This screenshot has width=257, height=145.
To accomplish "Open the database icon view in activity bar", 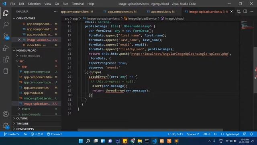I will pyautogui.click(x=6, y=71).
